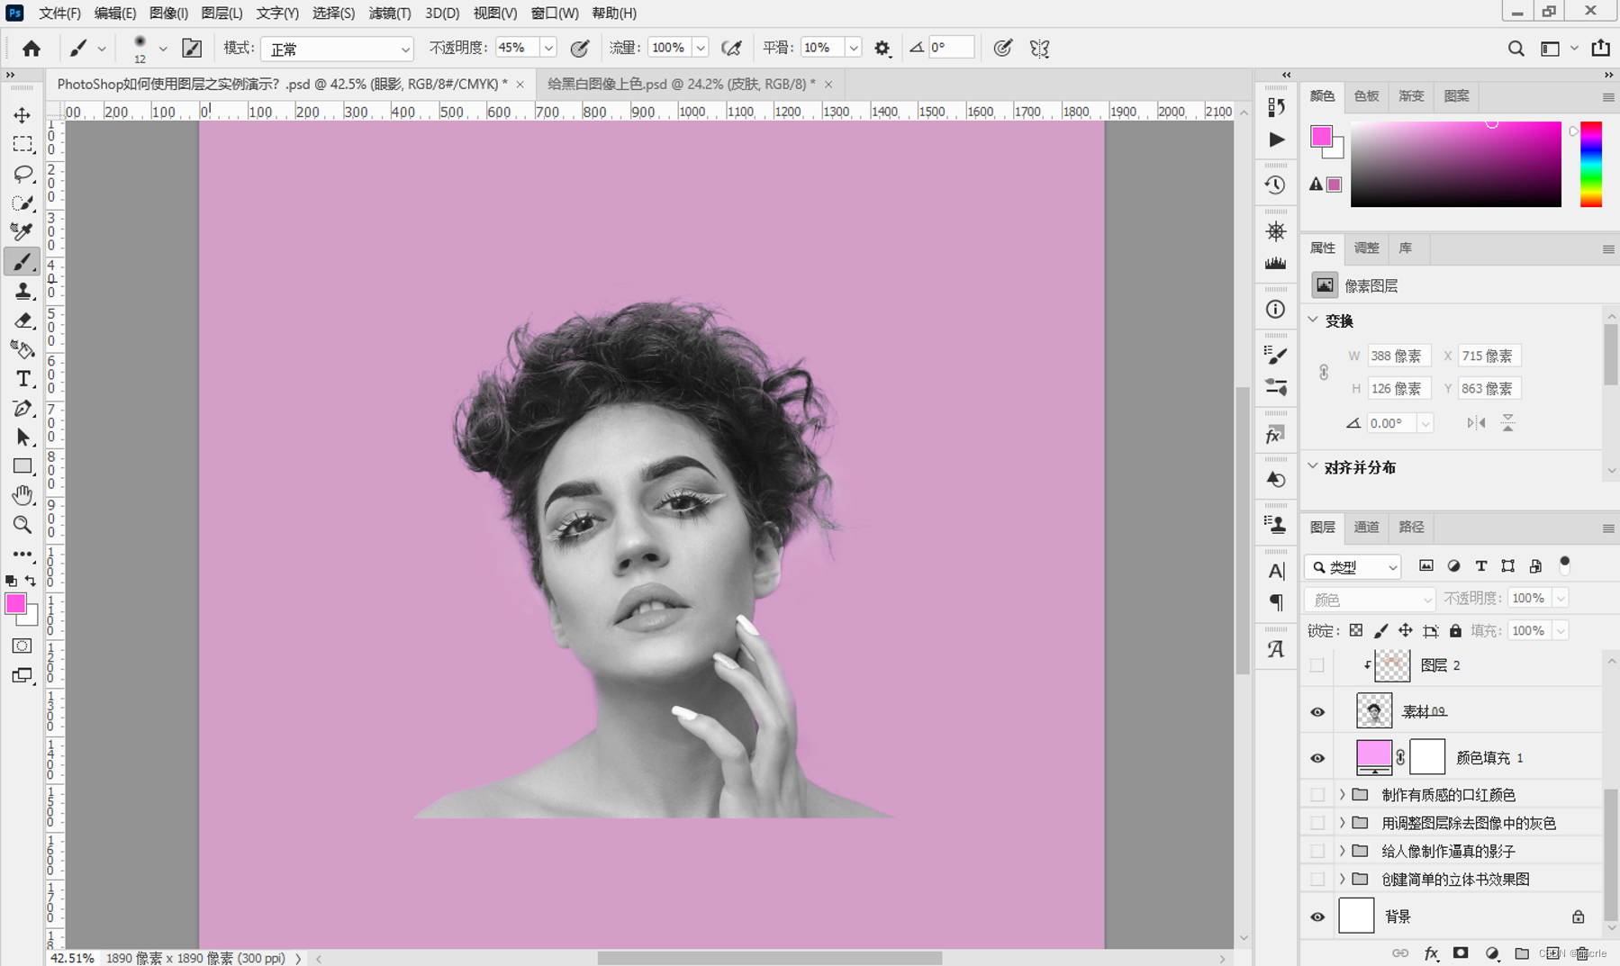
Task: Swap foreground and background colors icon
Action: pyautogui.click(x=31, y=581)
